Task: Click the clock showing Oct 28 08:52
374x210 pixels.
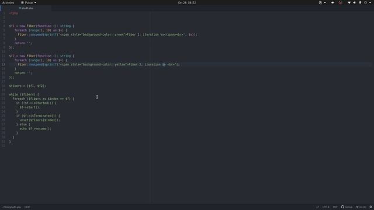Action: tap(187, 2)
